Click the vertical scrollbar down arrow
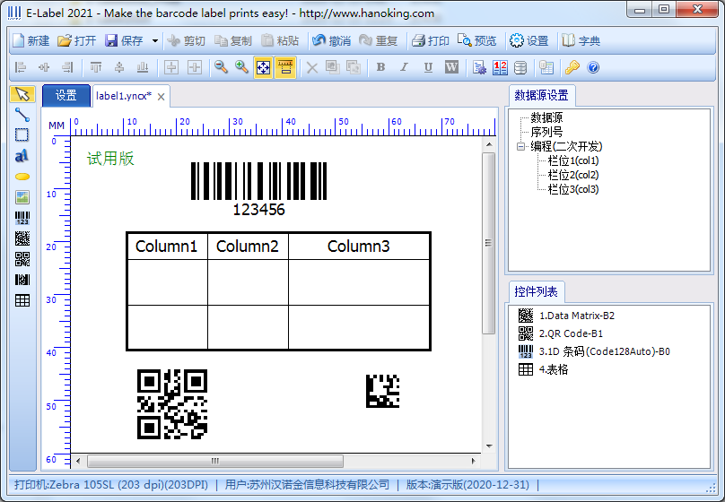 [489, 446]
